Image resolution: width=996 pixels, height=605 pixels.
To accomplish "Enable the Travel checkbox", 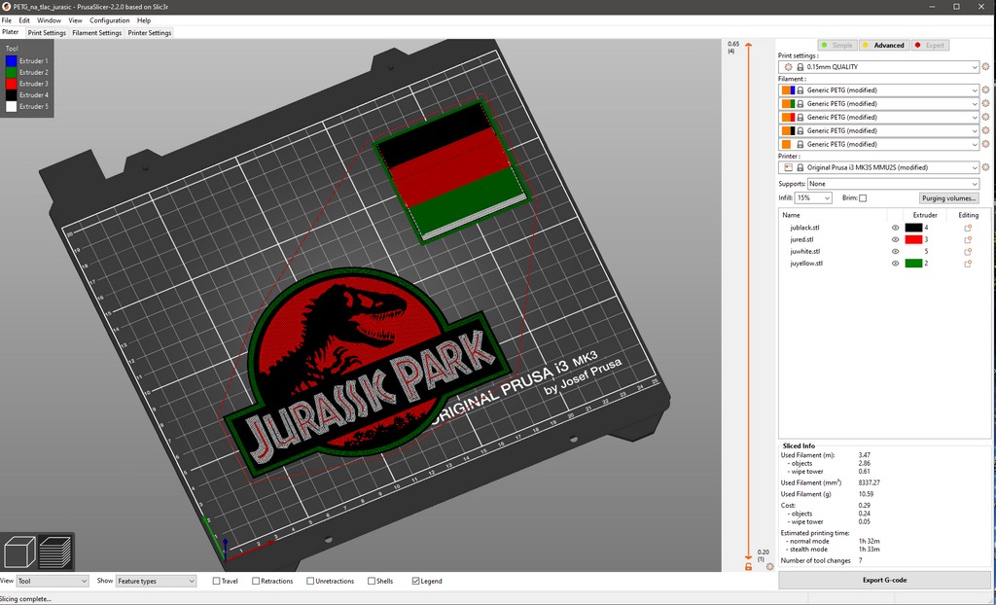I will coord(217,581).
